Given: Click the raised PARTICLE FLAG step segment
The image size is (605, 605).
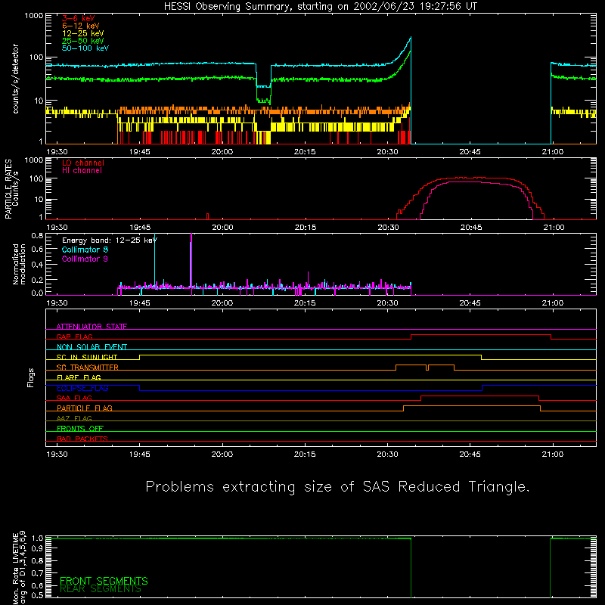Looking at the screenshot, I should click(x=471, y=406).
